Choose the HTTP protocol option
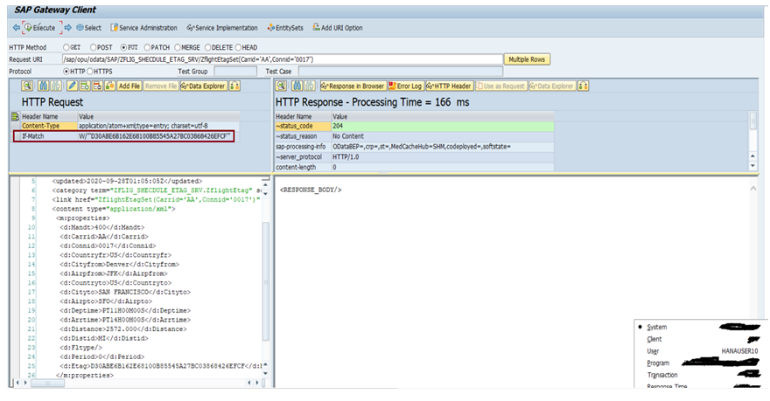 (74, 72)
